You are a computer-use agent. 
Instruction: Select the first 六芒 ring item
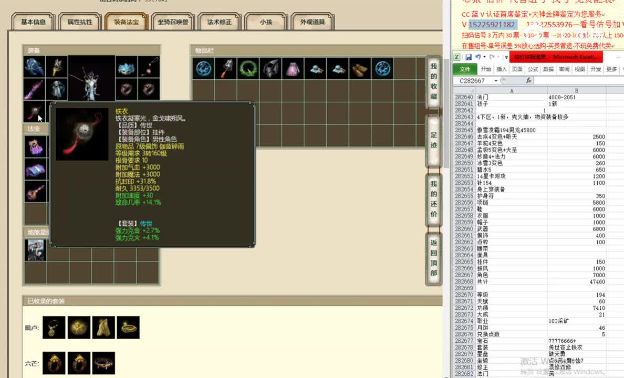point(54,363)
